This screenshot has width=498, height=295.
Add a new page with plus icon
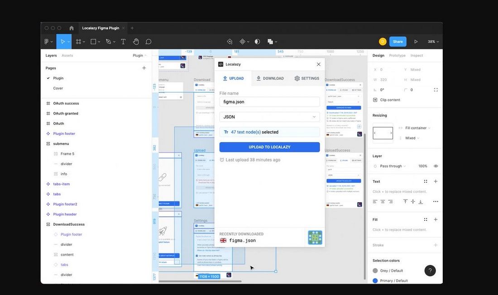[144, 68]
